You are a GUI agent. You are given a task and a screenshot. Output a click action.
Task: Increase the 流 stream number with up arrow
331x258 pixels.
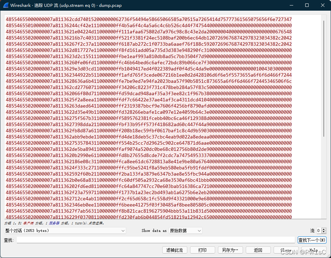tap(324, 229)
